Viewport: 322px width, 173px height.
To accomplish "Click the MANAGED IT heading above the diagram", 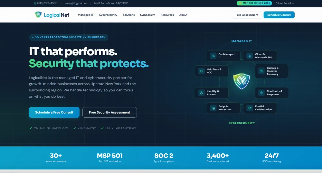I will tap(241, 41).
